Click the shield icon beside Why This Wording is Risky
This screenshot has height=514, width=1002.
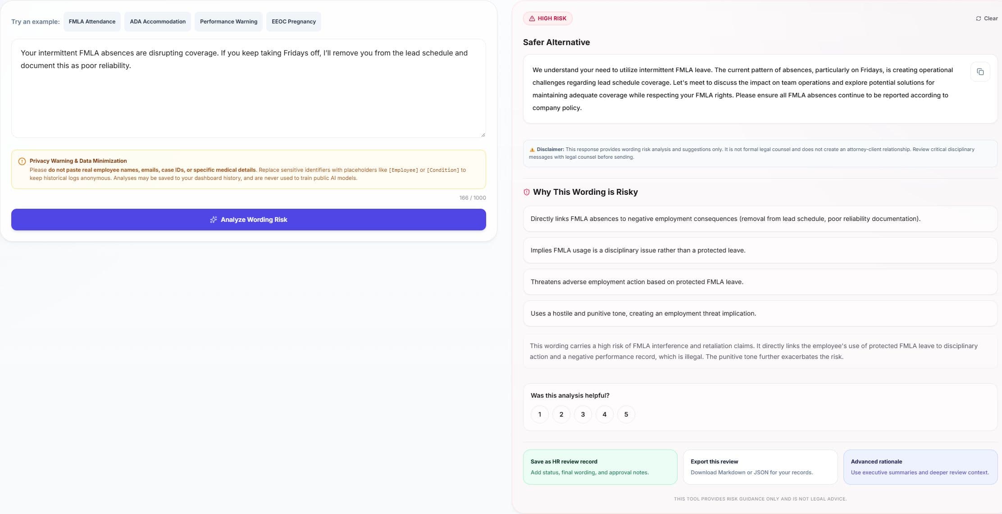click(x=526, y=192)
